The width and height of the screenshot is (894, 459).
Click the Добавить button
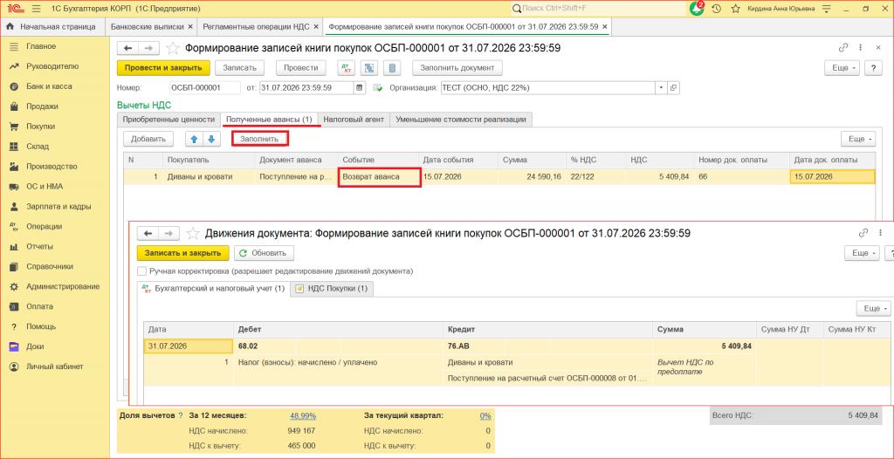(x=148, y=139)
